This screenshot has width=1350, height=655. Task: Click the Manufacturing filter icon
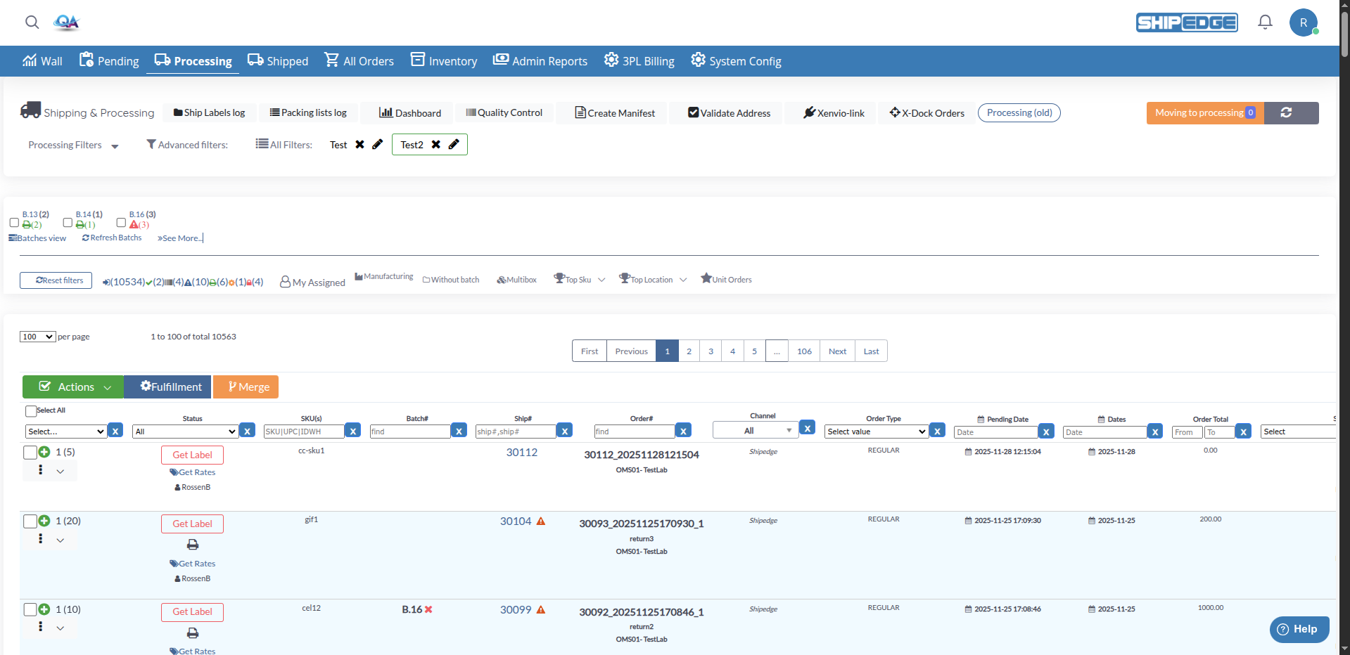click(359, 275)
